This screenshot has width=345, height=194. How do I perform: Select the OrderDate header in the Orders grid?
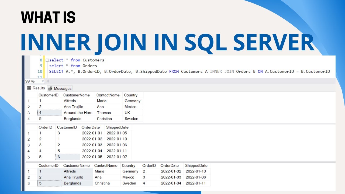coord(92,127)
